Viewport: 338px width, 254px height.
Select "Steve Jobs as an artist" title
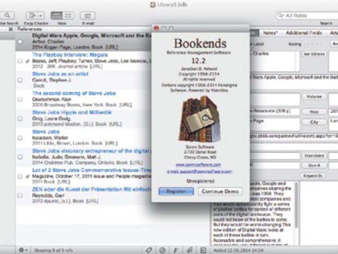click(60, 74)
